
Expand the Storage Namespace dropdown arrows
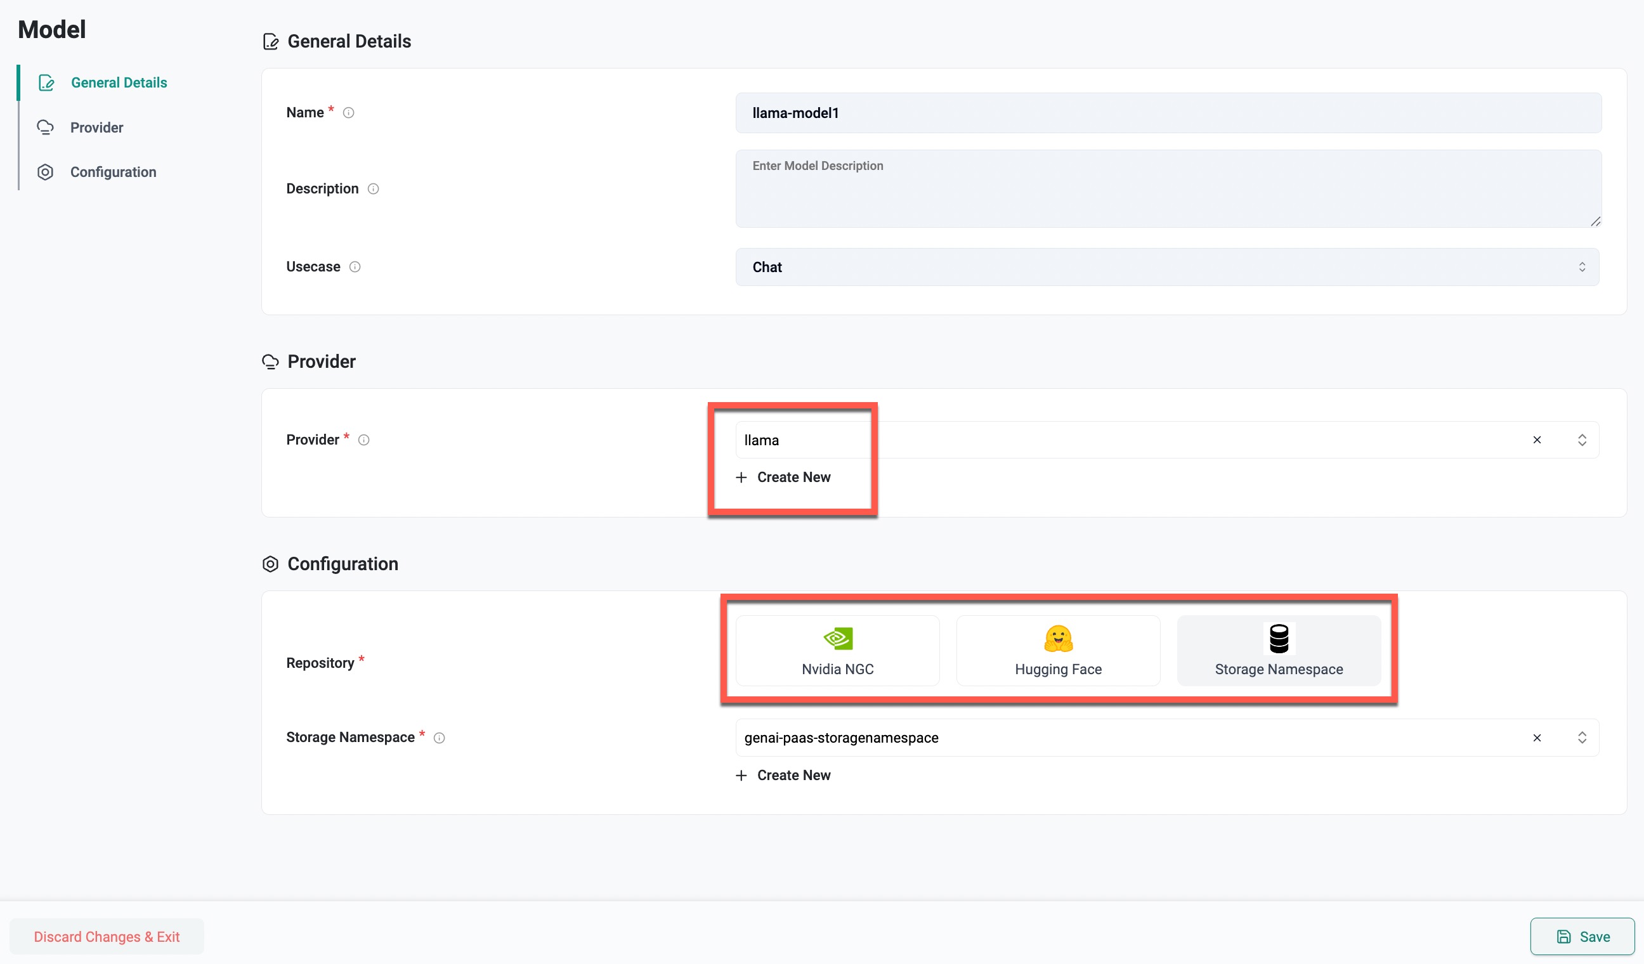coord(1582,738)
